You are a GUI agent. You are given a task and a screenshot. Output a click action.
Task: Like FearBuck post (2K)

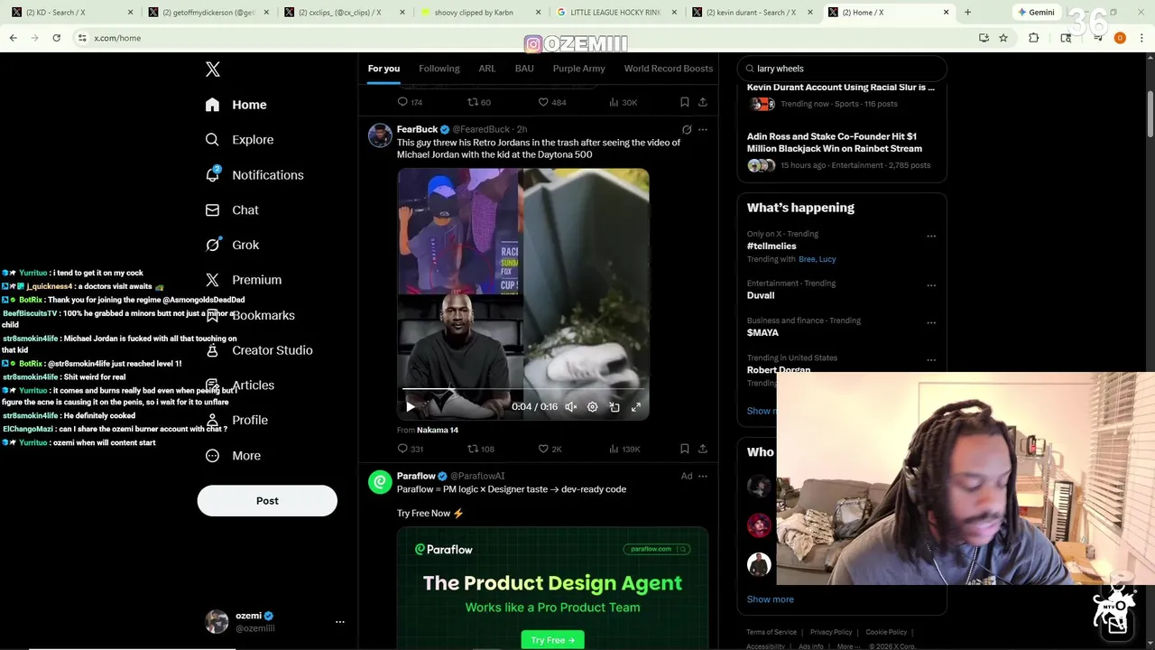point(550,449)
